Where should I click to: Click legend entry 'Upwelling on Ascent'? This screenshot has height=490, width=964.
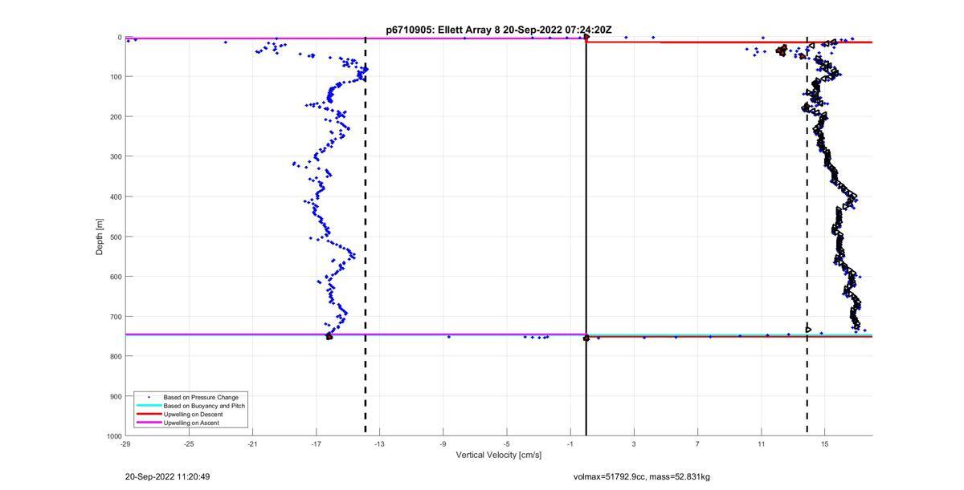point(191,423)
